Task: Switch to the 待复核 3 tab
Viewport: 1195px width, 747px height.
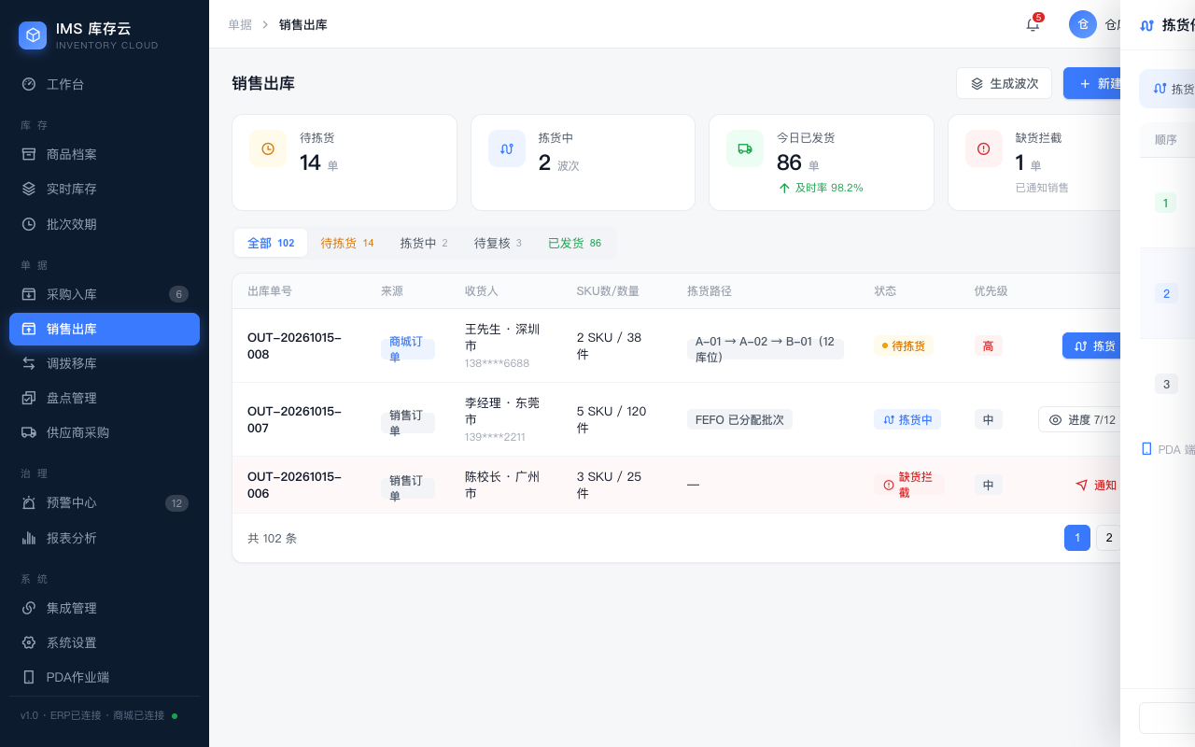Action: tap(498, 243)
